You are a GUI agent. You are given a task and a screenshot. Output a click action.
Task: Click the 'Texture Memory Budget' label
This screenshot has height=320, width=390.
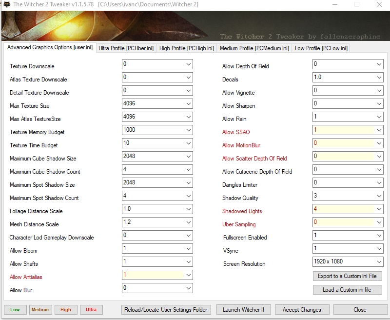coord(37,132)
